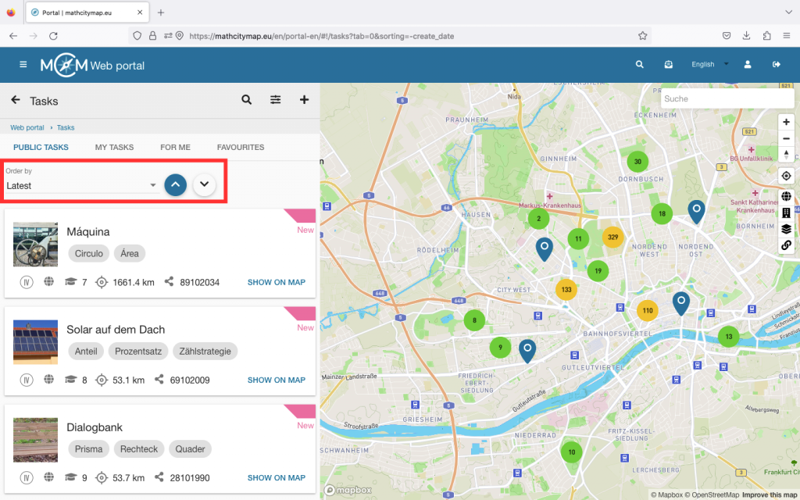Expand the Order by Latest dropdown

pos(81,186)
